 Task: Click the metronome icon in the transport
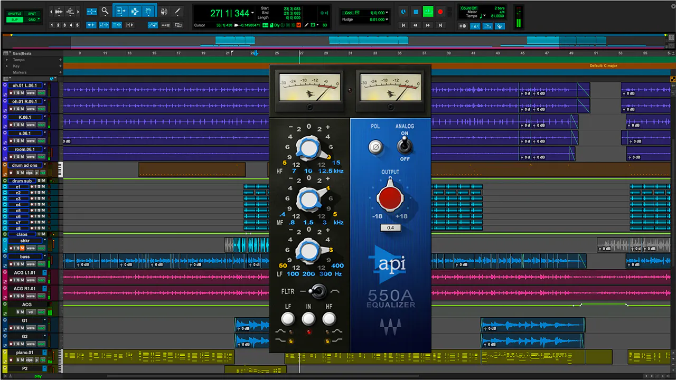coord(475,26)
